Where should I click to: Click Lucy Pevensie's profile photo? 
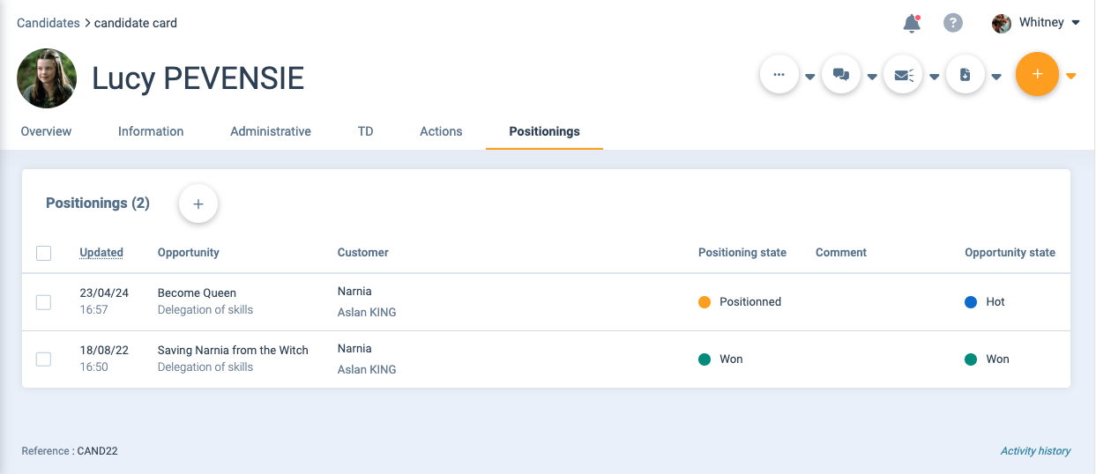47,78
